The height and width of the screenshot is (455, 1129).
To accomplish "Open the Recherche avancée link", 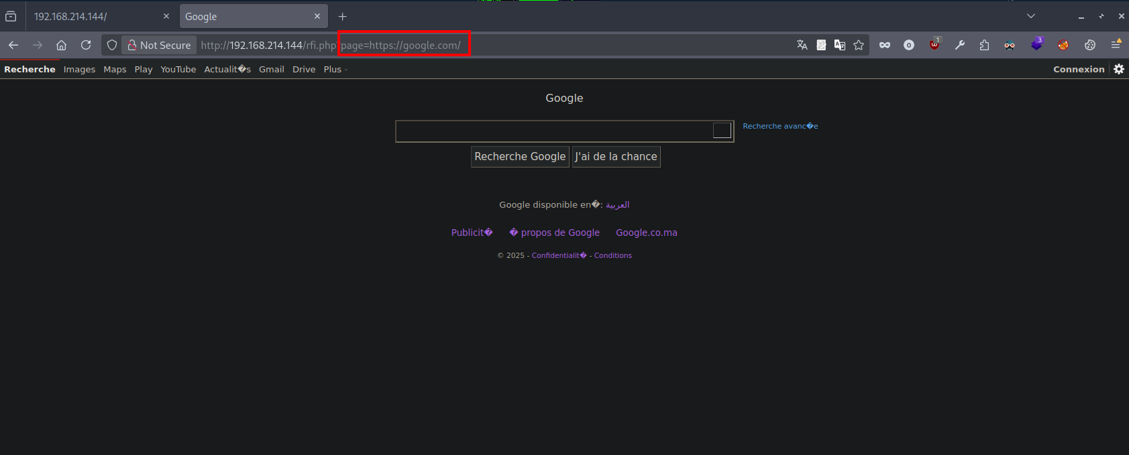I will [780, 126].
